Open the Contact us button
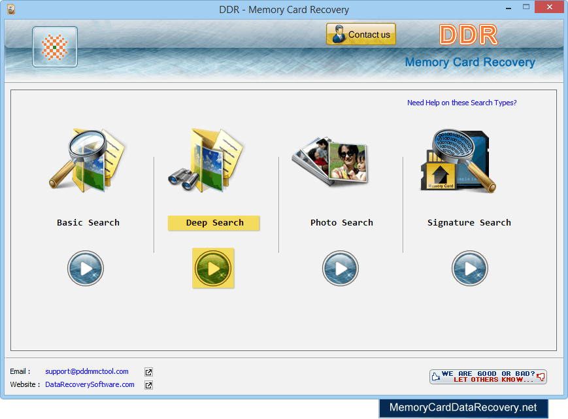Viewport: 568px width, 419px height. [361, 34]
